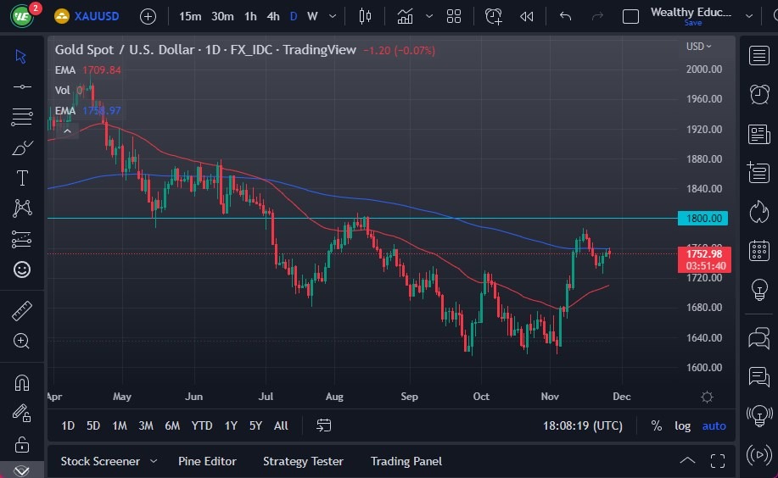Open the USD currency dropdown

tap(698, 47)
